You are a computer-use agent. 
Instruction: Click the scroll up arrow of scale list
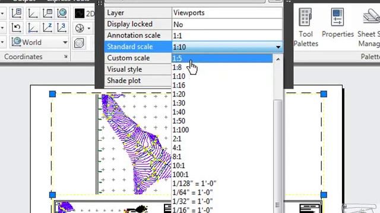coord(278,59)
